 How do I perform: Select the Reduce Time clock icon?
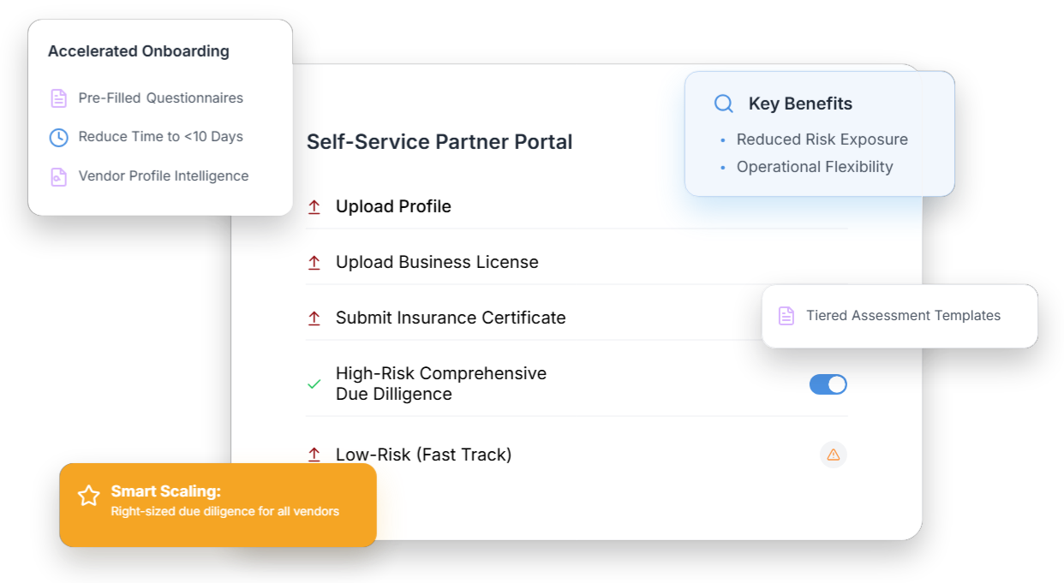pyautogui.click(x=57, y=136)
